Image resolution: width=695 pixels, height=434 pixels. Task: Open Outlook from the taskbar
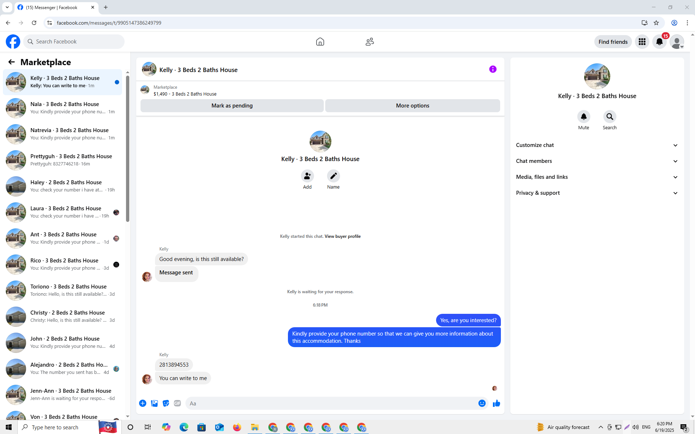[x=219, y=427]
